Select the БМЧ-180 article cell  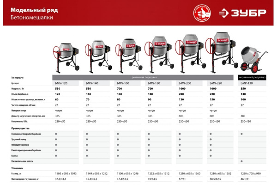158,83
